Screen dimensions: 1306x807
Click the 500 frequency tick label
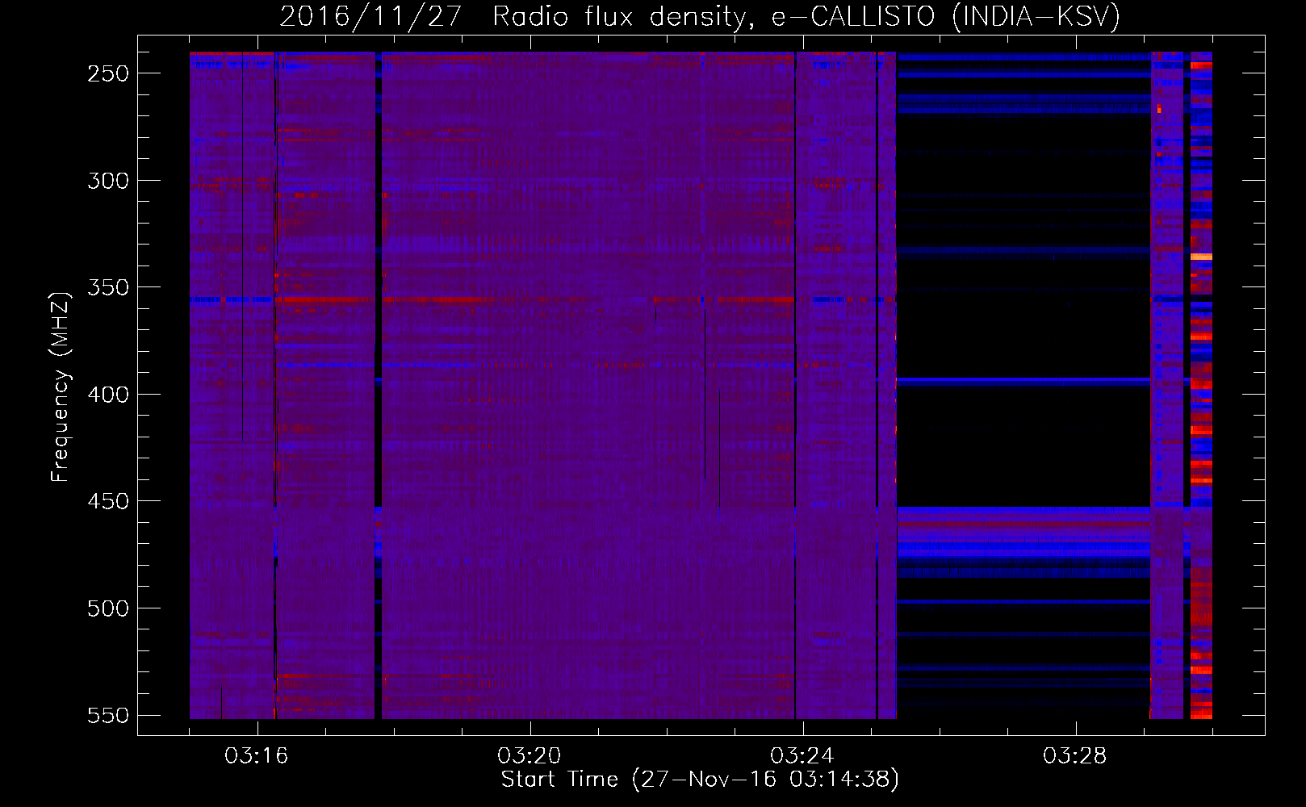click(x=108, y=608)
